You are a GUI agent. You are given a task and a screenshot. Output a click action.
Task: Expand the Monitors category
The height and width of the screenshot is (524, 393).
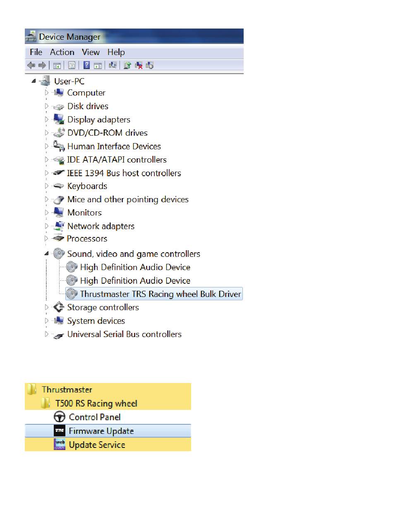(x=47, y=213)
